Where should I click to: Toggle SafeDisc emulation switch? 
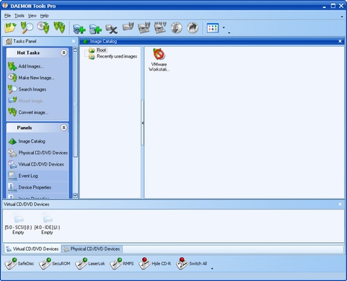[x=19, y=264]
